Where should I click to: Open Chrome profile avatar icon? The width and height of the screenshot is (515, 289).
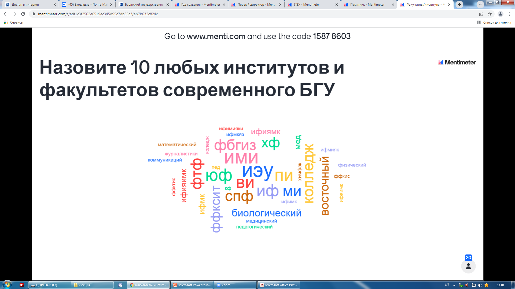500,14
